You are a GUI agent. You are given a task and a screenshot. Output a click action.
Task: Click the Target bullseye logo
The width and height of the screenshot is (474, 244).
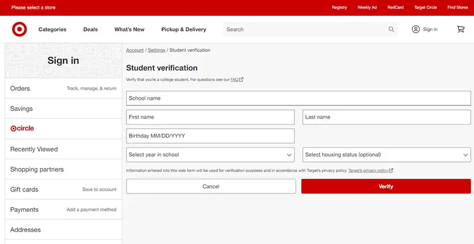(19, 29)
